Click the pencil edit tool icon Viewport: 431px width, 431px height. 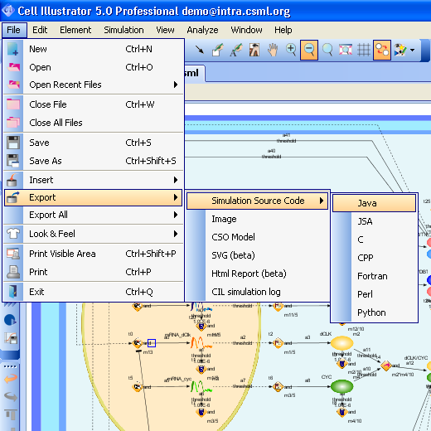pyautogui.click(x=218, y=50)
